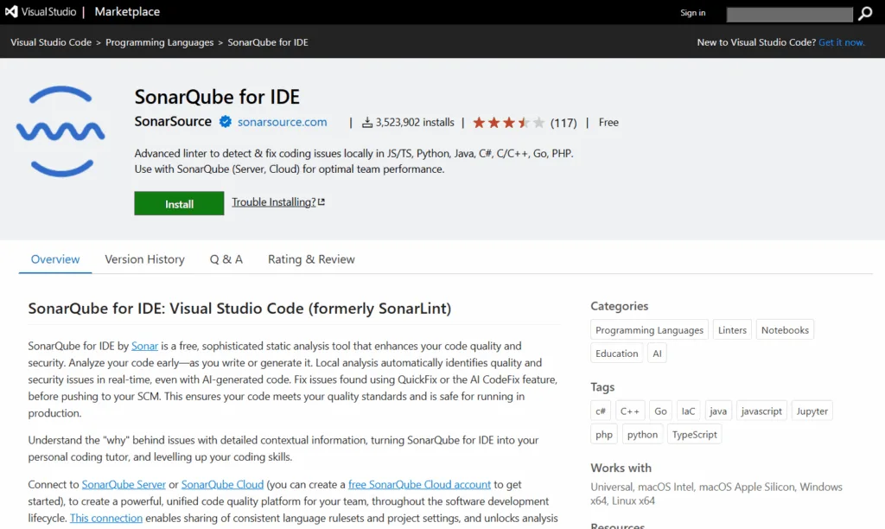Click SonarQube for IDE breadcrumb
Screen dimensions: 885x529
point(268,42)
